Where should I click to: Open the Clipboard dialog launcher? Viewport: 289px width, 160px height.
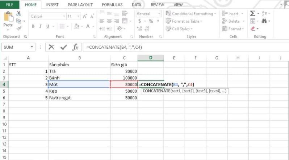tap(25, 37)
